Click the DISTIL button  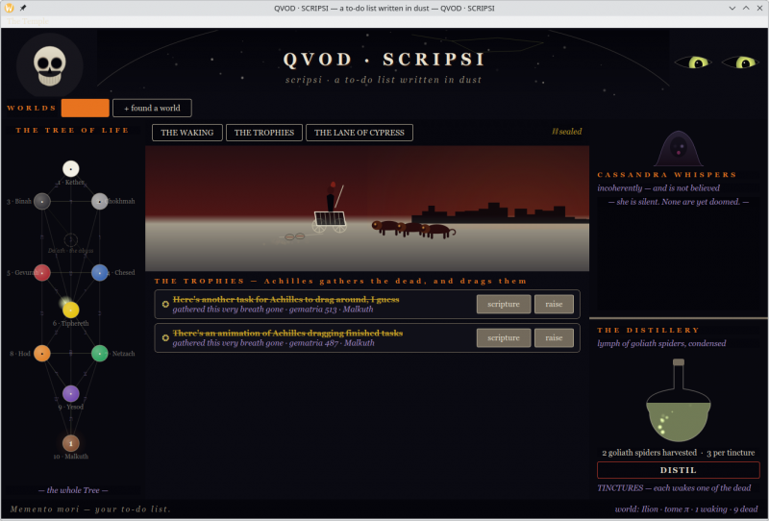pos(679,470)
